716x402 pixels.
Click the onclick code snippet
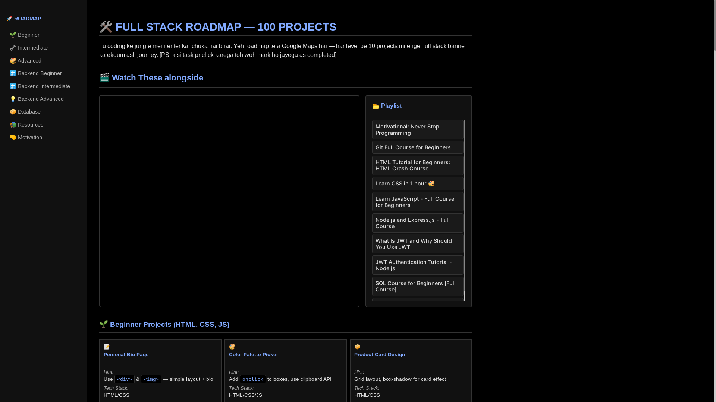click(253, 379)
